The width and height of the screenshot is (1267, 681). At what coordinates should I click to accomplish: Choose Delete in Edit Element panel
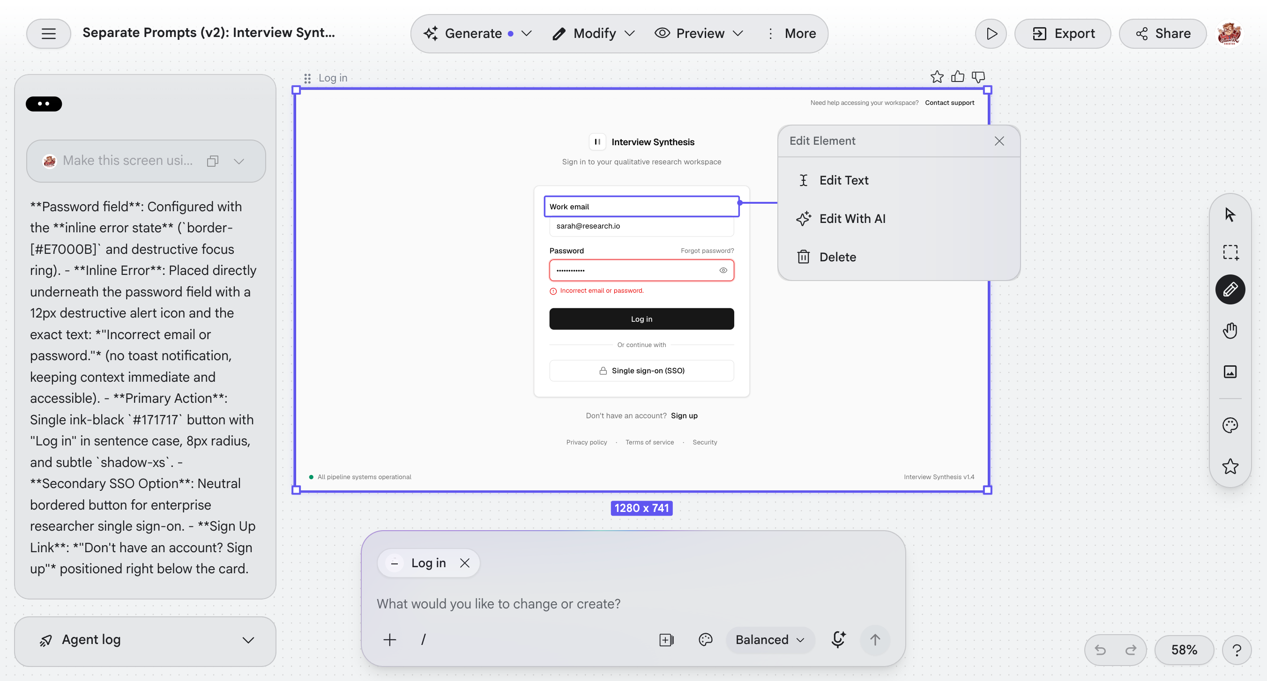(899, 257)
